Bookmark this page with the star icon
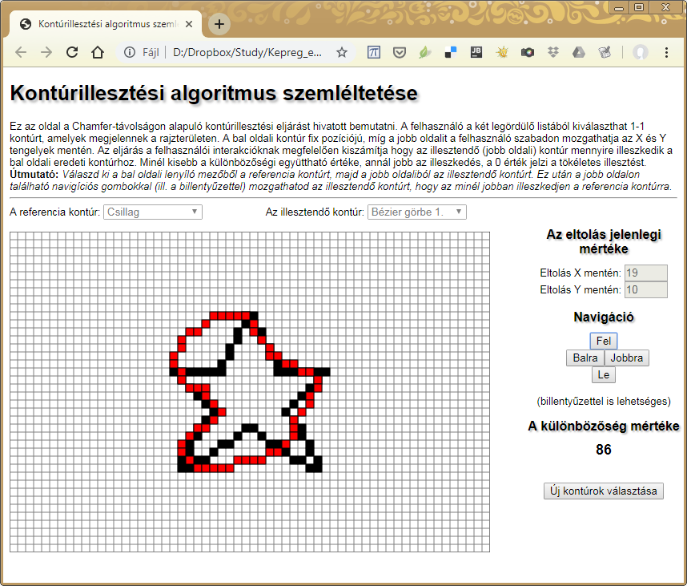This screenshot has height=586, width=687. pos(342,53)
